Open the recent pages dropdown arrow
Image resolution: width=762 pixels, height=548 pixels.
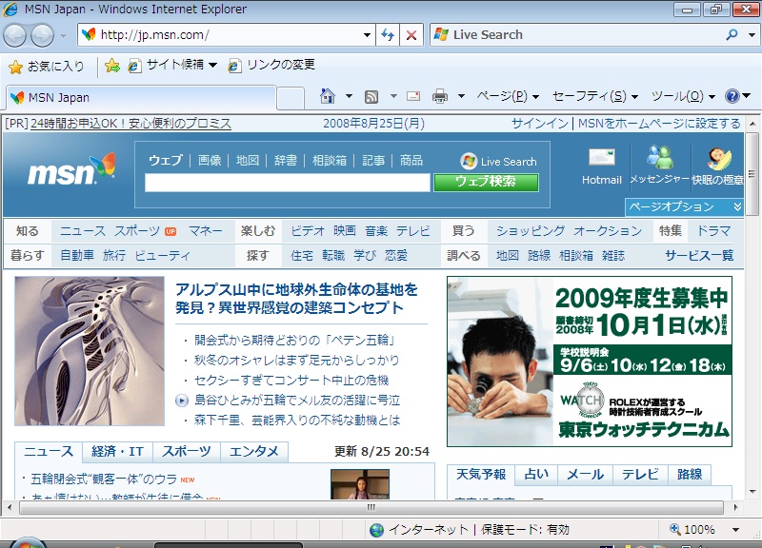pyautogui.click(x=63, y=36)
